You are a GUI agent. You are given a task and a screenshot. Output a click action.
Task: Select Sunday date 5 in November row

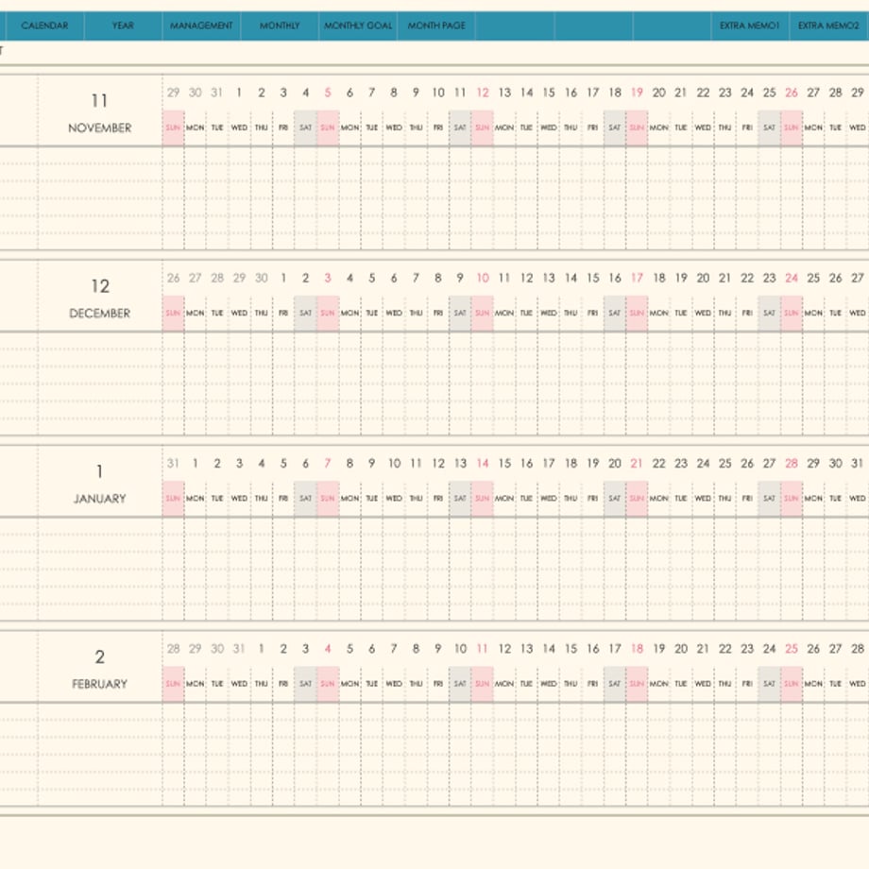click(x=328, y=93)
